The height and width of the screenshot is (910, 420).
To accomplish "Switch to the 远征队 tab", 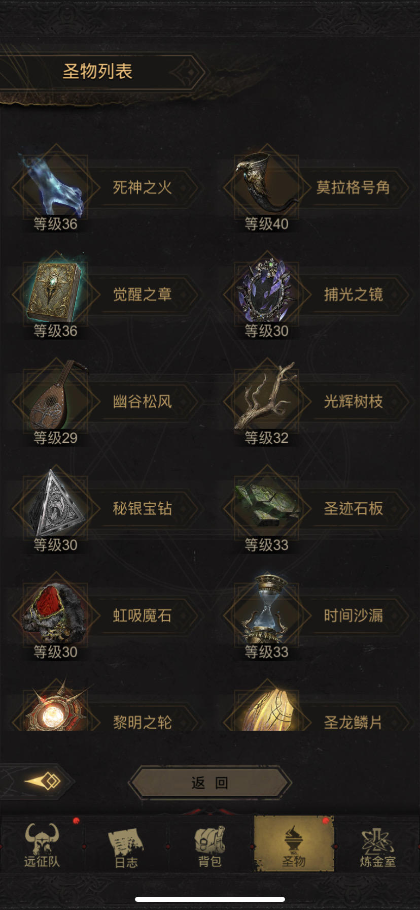I will coord(42,844).
